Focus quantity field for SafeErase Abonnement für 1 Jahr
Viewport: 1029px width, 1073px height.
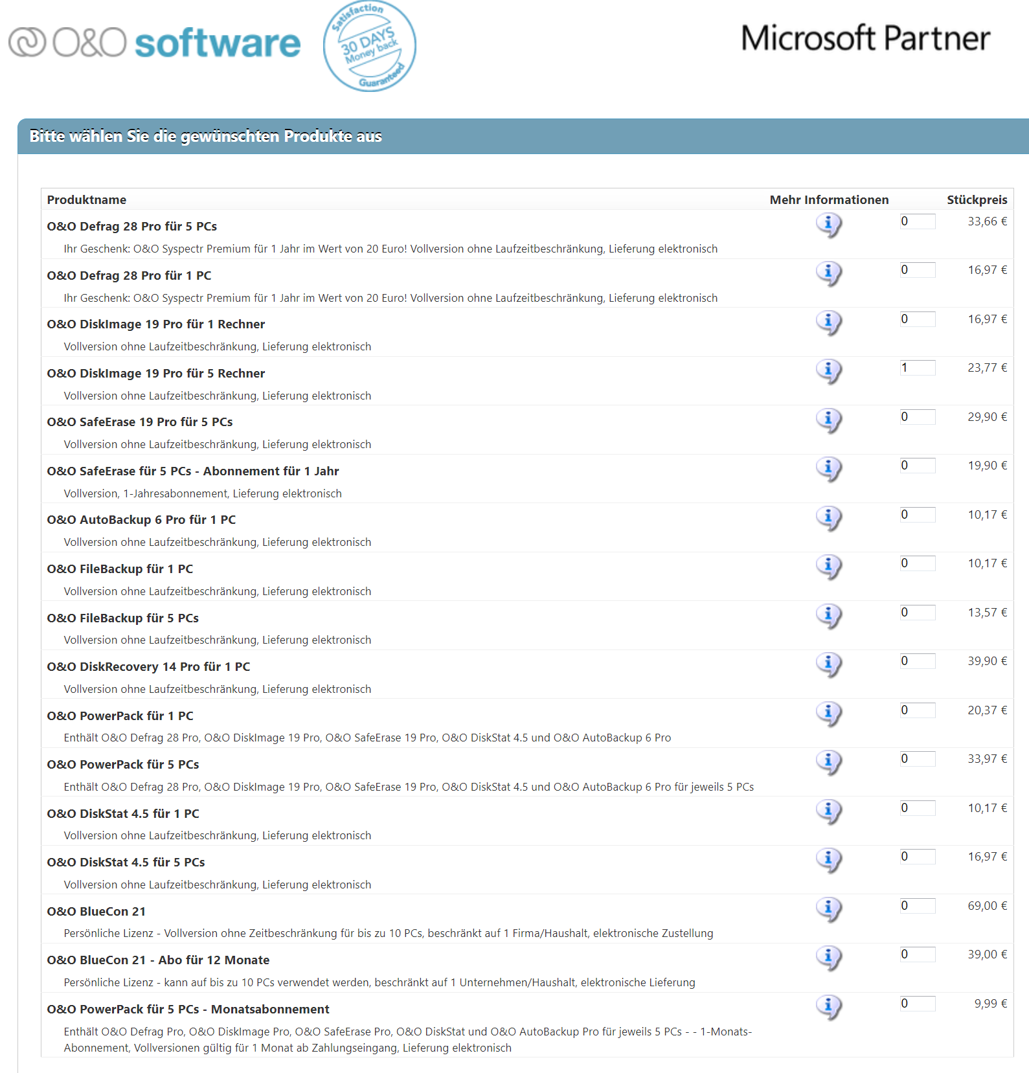pos(918,466)
